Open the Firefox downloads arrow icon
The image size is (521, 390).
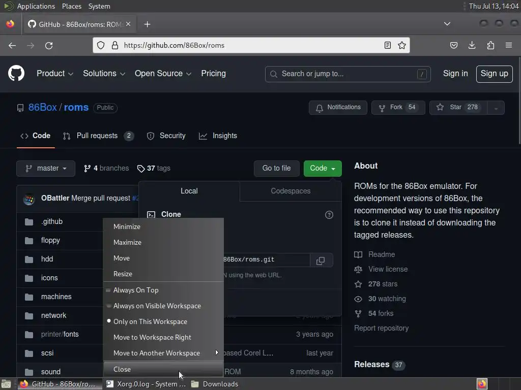472,45
